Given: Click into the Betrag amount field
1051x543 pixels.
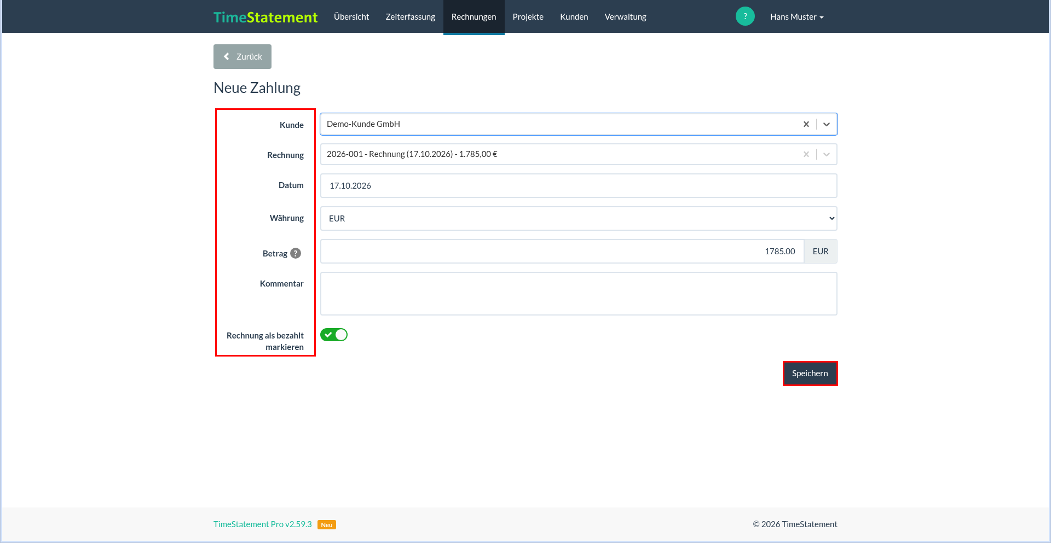Looking at the screenshot, I should point(562,251).
